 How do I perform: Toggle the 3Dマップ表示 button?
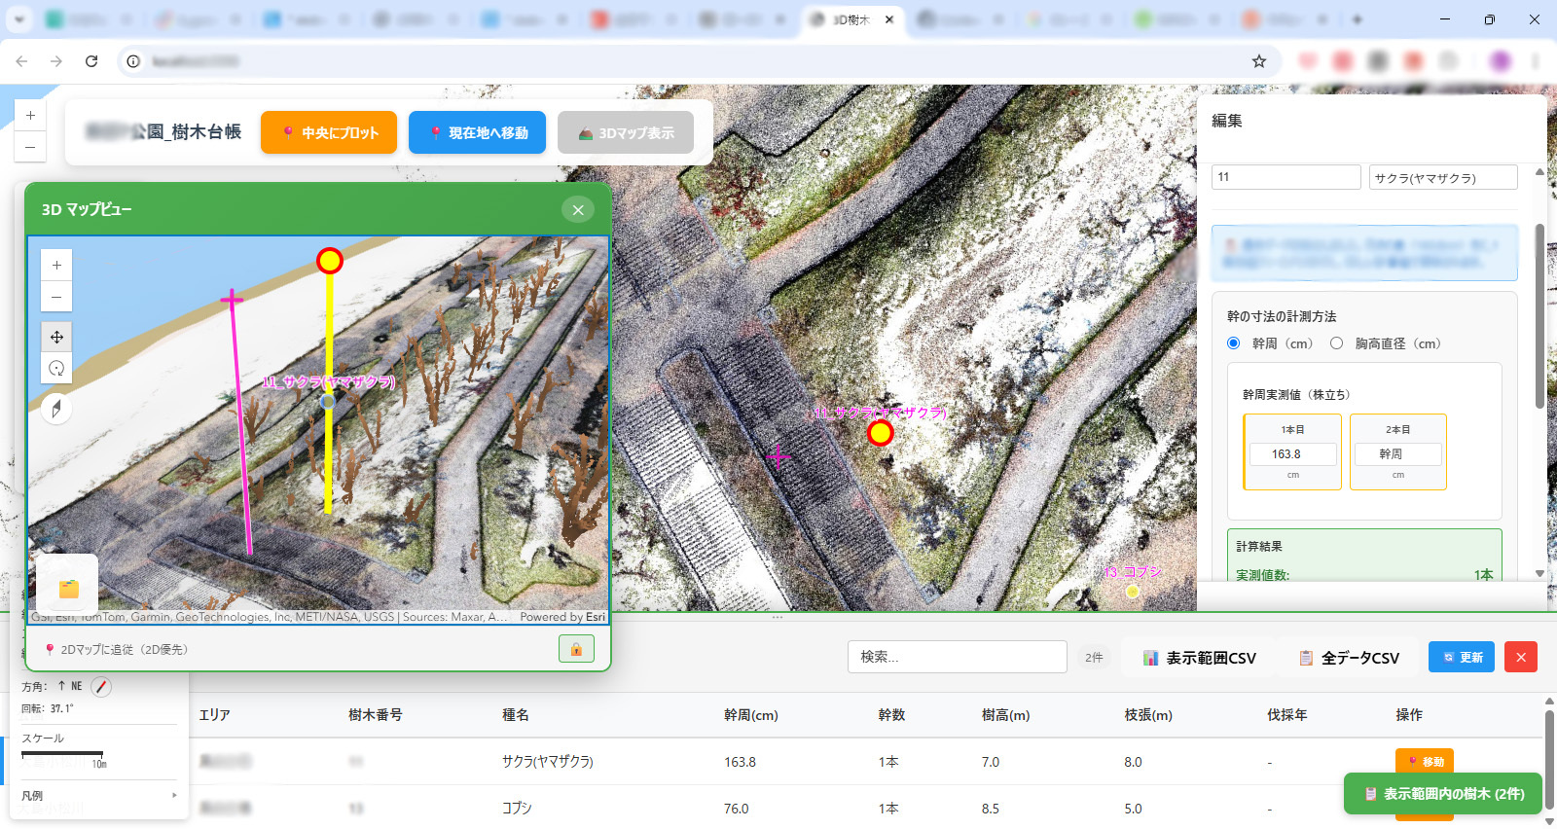pyautogui.click(x=626, y=132)
